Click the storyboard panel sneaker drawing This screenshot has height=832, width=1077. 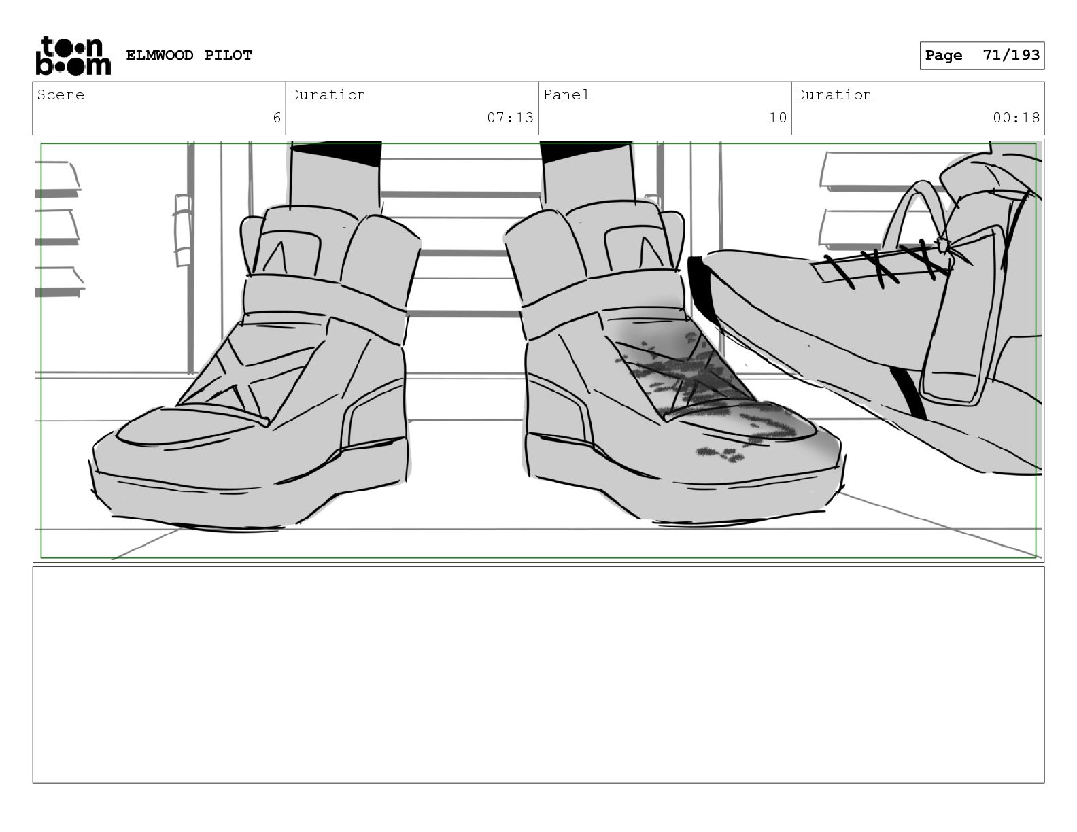tap(538, 351)
